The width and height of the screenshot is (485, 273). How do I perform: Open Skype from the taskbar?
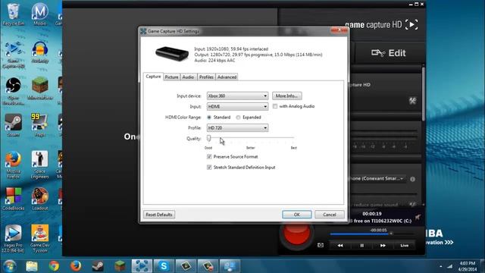164,266
